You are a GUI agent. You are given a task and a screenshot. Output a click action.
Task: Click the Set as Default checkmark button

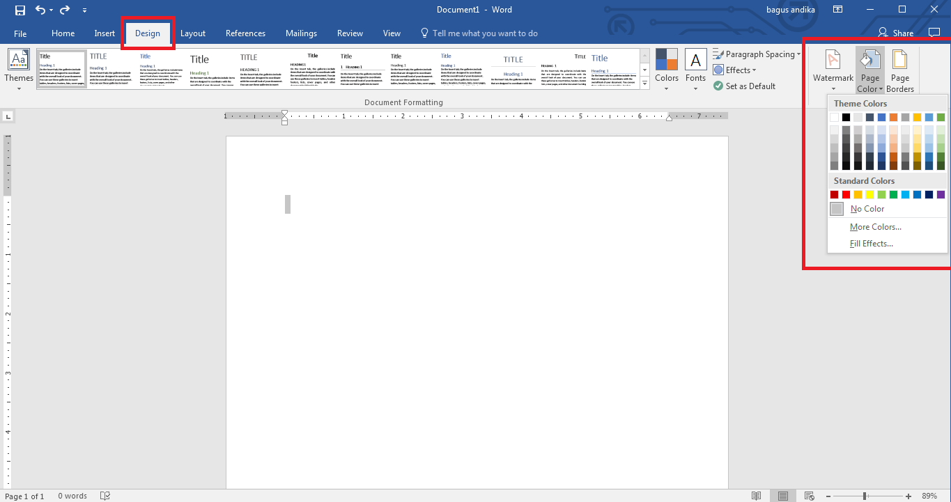[744, 86]
